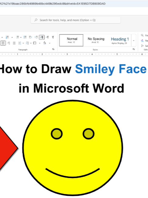The image size is (148, 198).
Task: Toggle Right-to-Left text direction
Action: point(48,37)
